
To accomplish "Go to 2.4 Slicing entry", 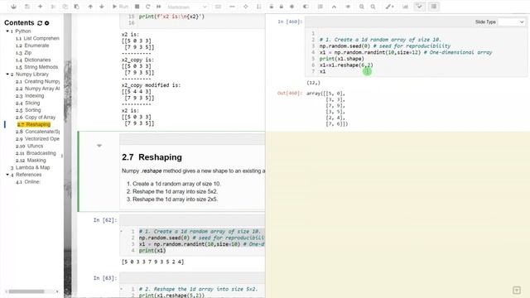I will (27, 103).
